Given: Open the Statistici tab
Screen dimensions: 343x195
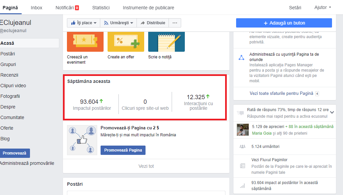Looking at the screenshot, I should point(101,8).
